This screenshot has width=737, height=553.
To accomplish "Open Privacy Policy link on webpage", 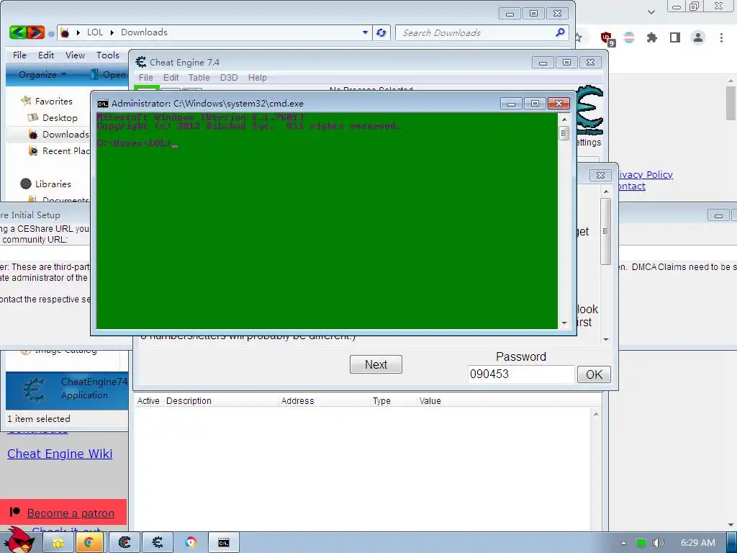I will click(x=645, y=174).
